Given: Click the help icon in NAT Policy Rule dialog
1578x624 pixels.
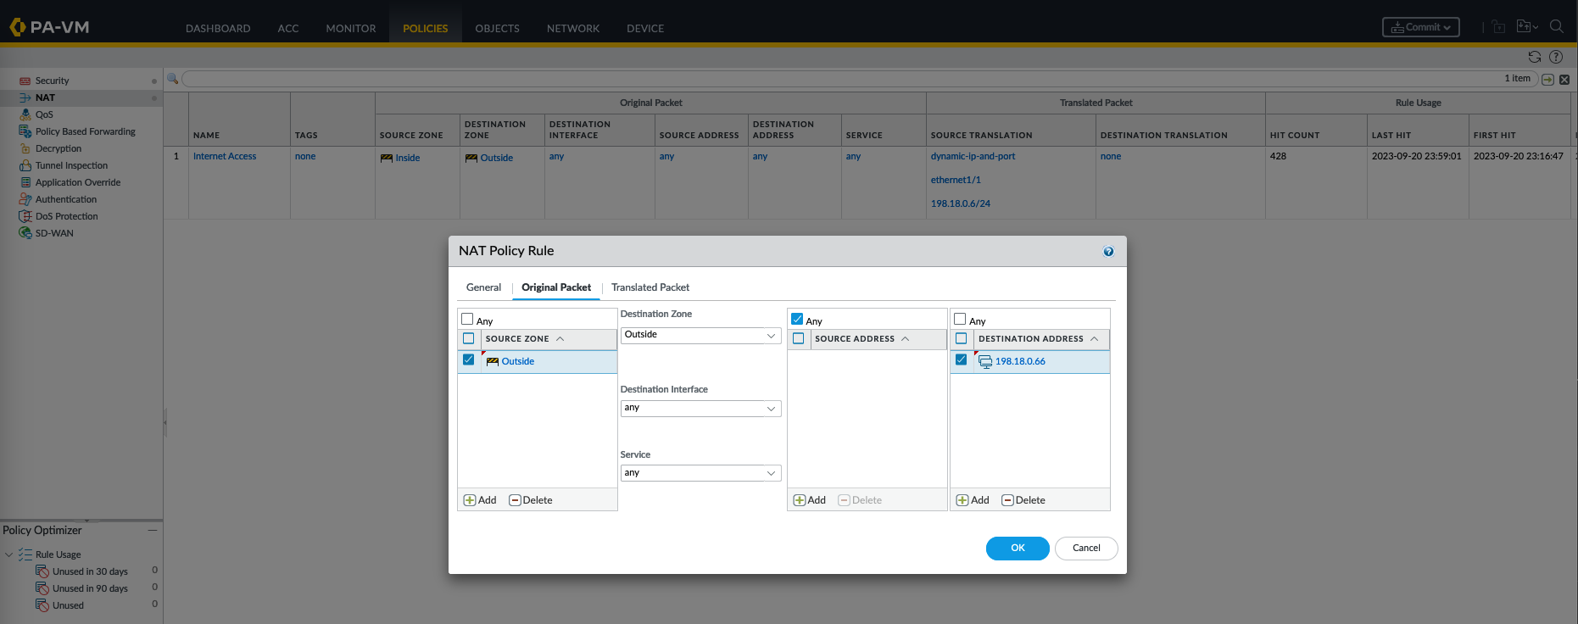Looking at the screenshot, I should point(1108,252).
